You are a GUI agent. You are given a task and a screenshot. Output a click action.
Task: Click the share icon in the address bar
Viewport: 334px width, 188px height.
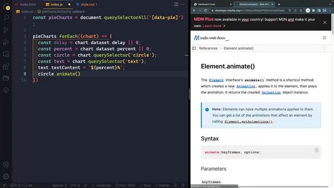295,10
